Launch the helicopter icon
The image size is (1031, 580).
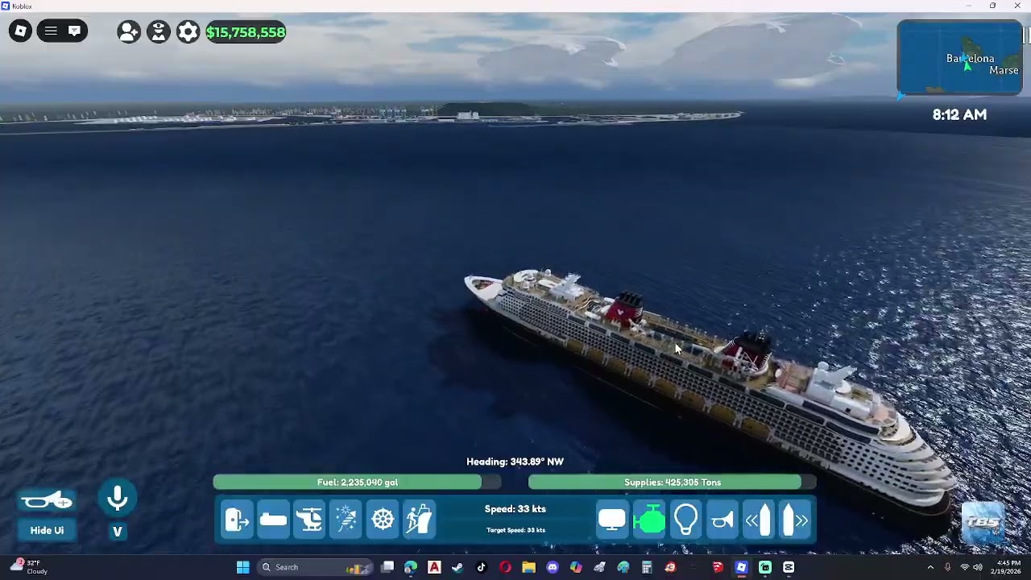pyautogui.click(x=309, y=520)
